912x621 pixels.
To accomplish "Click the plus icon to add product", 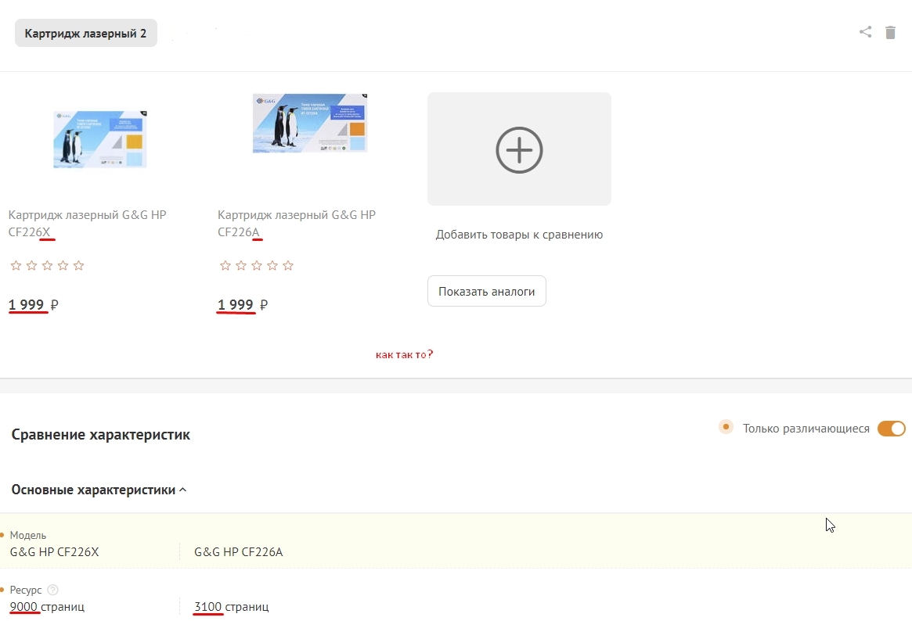I will 519,150.
